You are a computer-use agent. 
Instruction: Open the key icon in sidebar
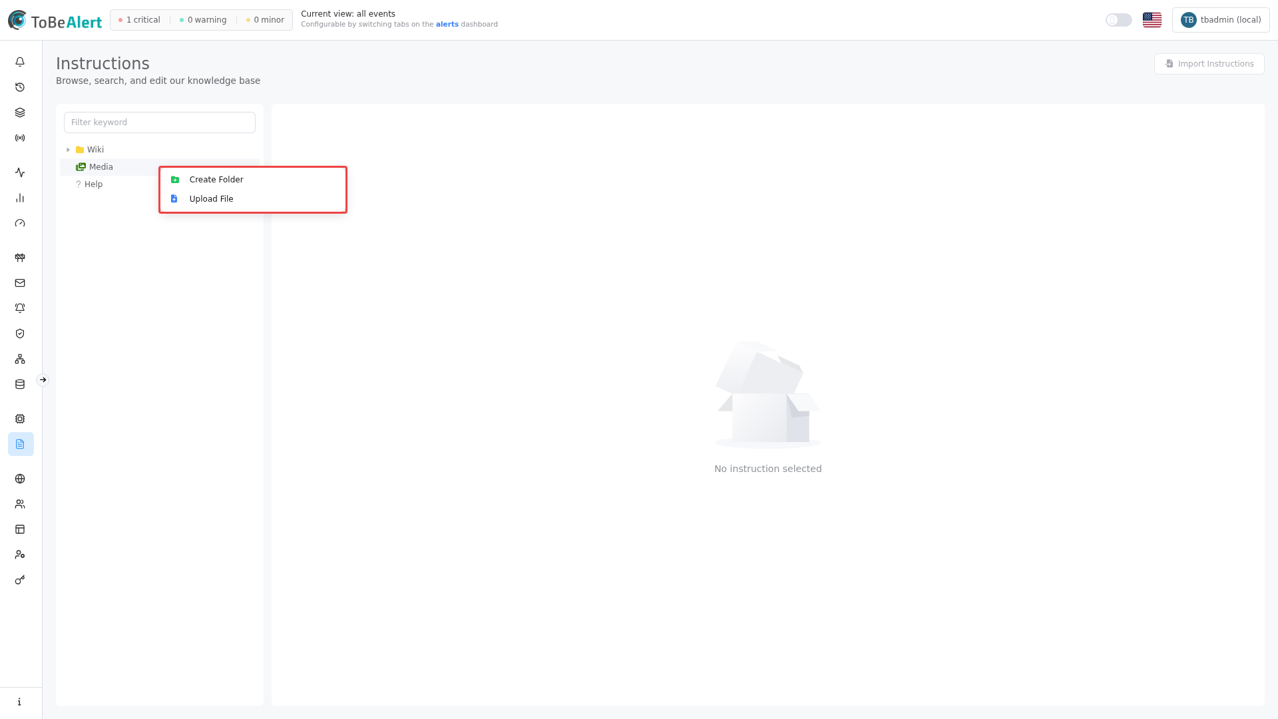pos(20,580)
